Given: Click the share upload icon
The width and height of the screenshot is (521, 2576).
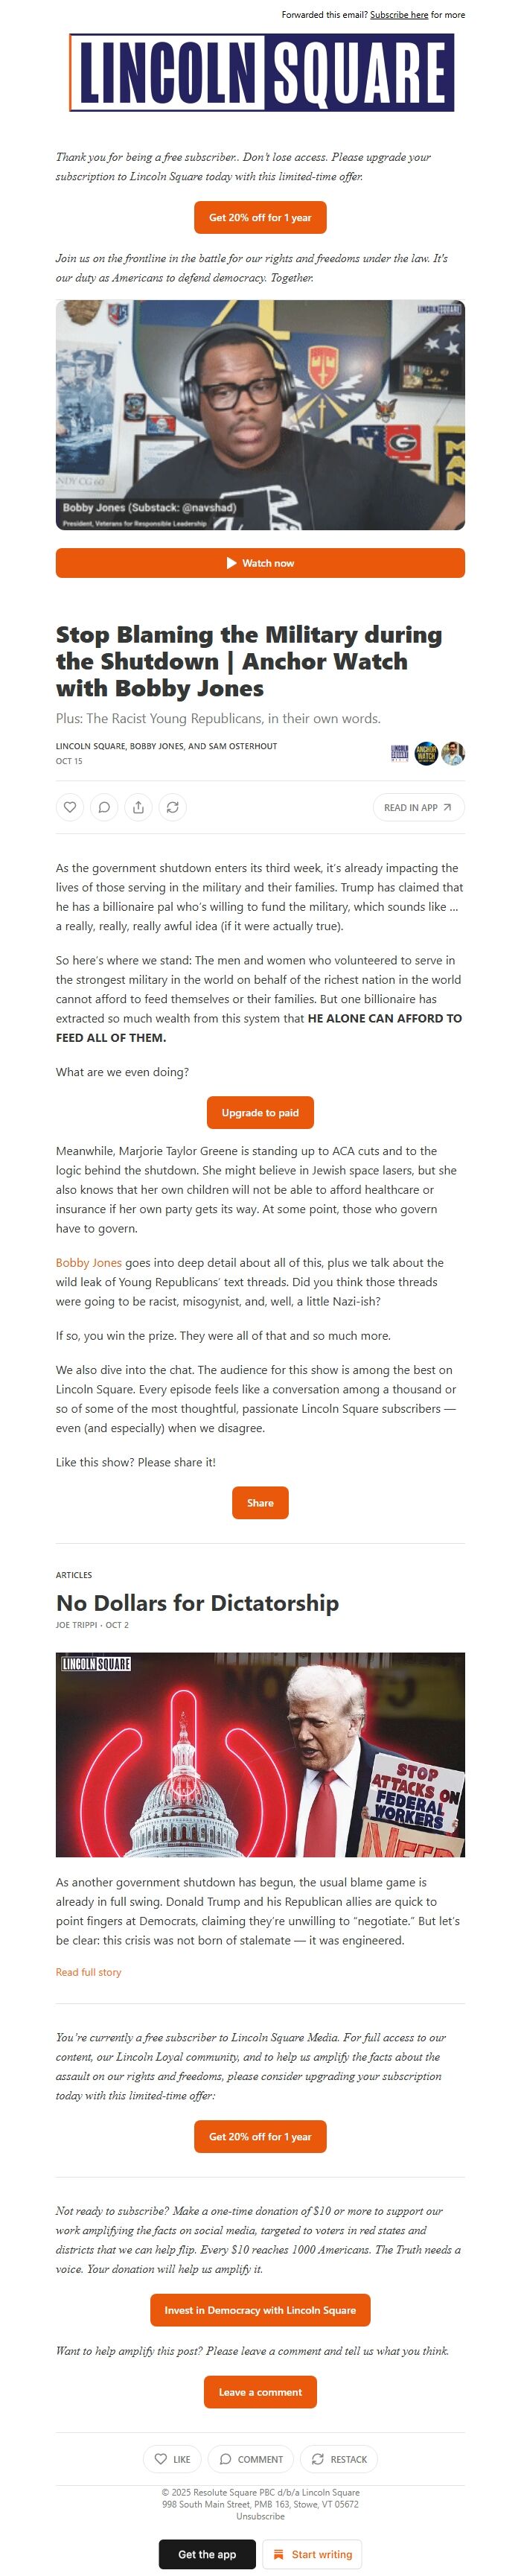Looking at the screenshot, I should click(138, 807).
